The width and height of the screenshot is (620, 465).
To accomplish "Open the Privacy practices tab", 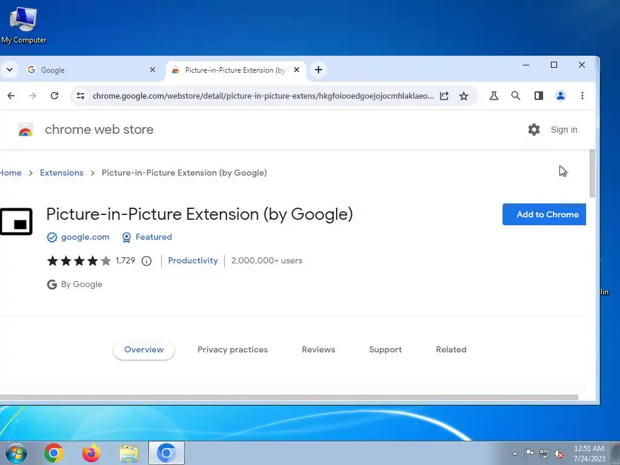I will [232, 349].
